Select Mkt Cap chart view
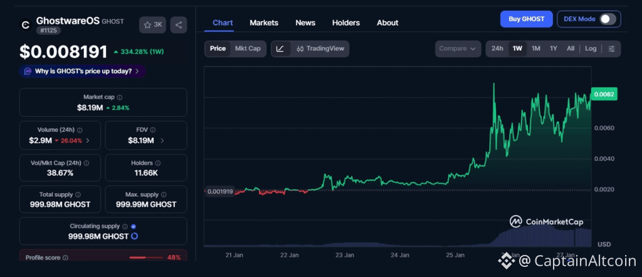Image resolution: width=642 pixels, height=277 pixels. 248,49
